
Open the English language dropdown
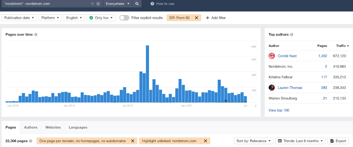(x=74, y=18)
